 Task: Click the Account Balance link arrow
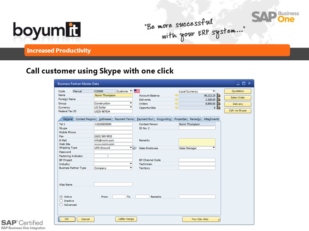click(x=176, y=95)
